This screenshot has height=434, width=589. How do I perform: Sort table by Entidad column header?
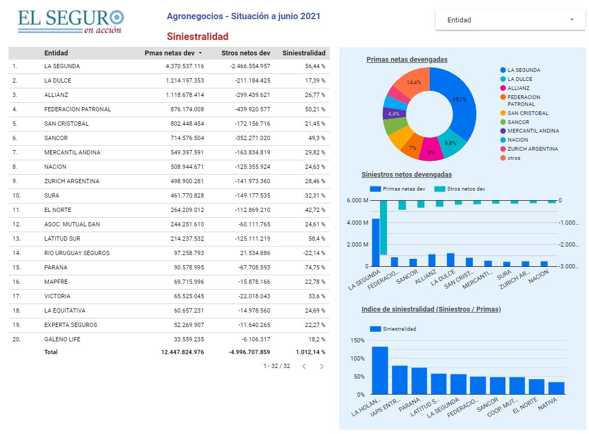pyautogui.click(x=56, y=53)
